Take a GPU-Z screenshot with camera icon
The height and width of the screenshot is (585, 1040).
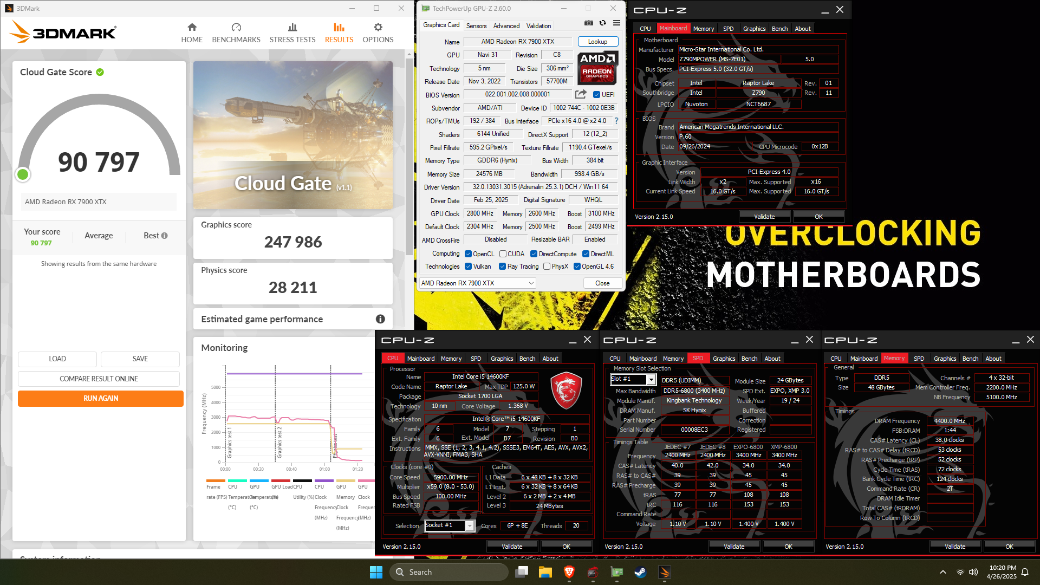tap(589, 23)
